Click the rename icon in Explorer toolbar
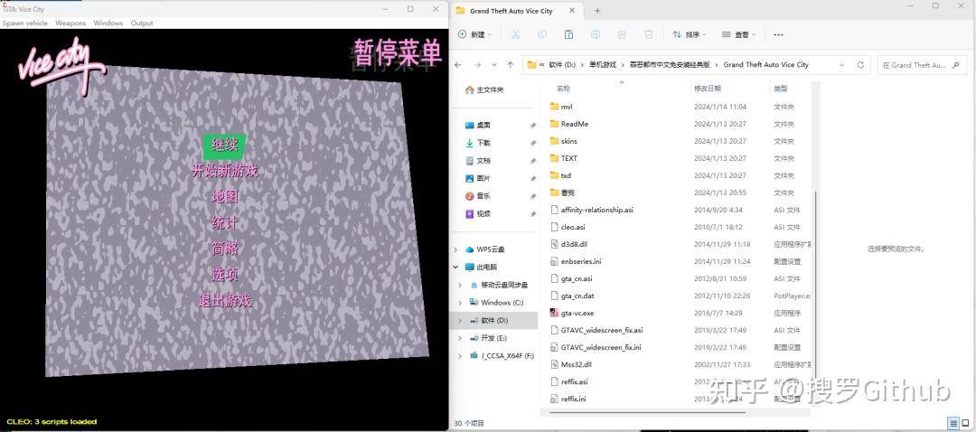This screenshot has height=432, width=976. (595, 35)
